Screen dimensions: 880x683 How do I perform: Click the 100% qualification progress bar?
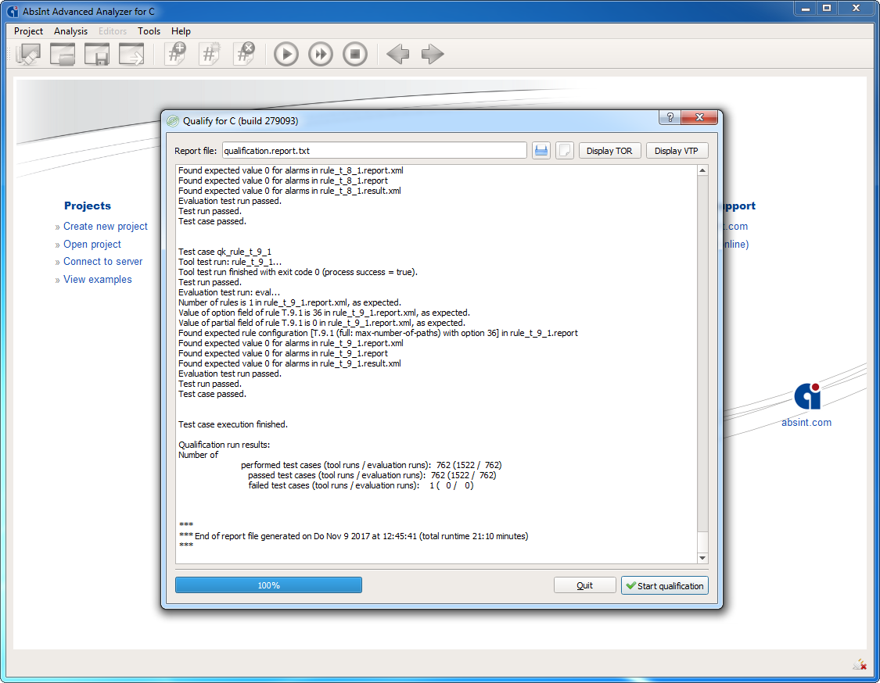268,585
